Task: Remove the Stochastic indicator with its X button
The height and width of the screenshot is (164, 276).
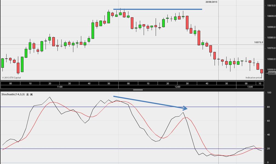Action: tap(31, 94)
